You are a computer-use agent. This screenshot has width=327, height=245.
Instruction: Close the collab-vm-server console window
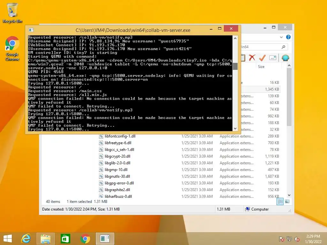(x=231, y=28)
